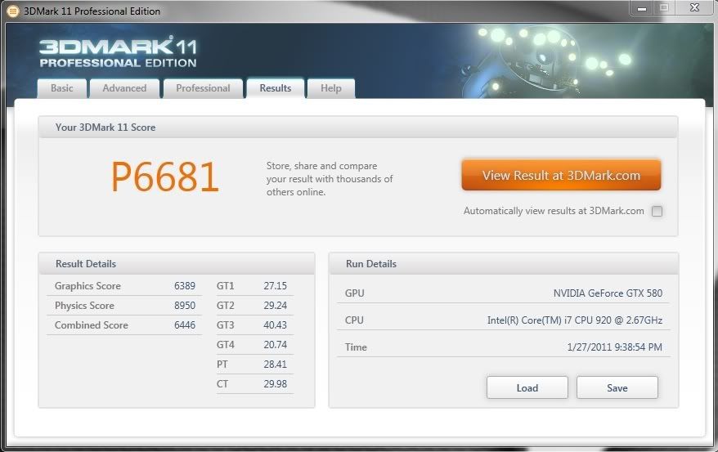Viewport: 718px width, 452px height.
Task: Click the 3DMark 11 title bar icon
Action: click(x=13, y=11)
